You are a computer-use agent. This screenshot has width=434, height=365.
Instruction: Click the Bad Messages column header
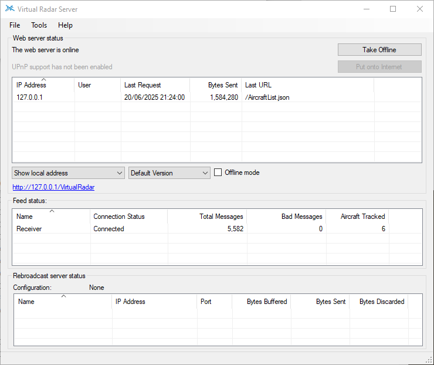(286, 217)
